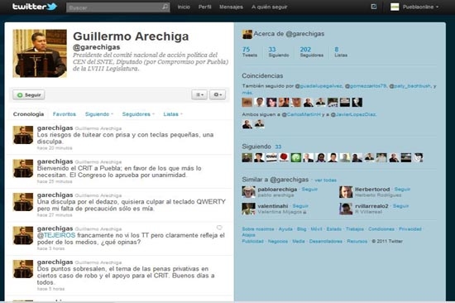This screenshot has height=303, width=455.
Task: Click the conversation bubble icon on the @TEJEIROS tweet
Action: click(219, 228)
